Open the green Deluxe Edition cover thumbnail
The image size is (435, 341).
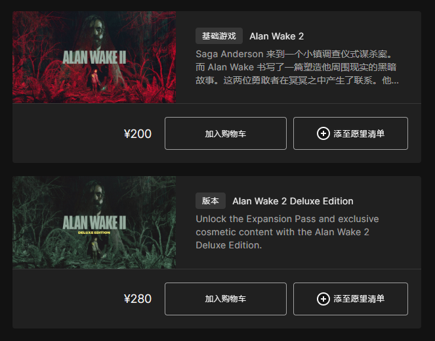(x=94, y=222)
